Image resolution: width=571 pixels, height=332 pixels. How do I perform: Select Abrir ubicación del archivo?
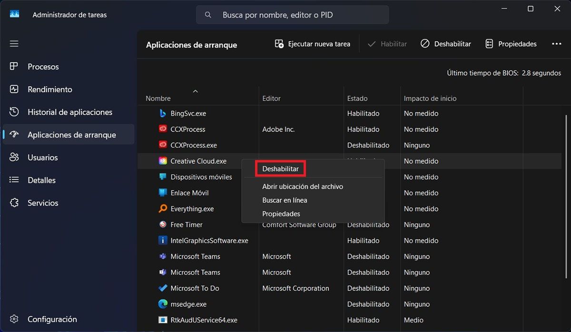click(x=303, y=187)
